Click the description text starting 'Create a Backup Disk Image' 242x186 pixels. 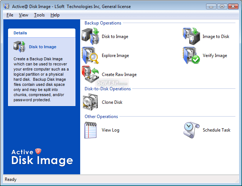(x=41, y=79)
